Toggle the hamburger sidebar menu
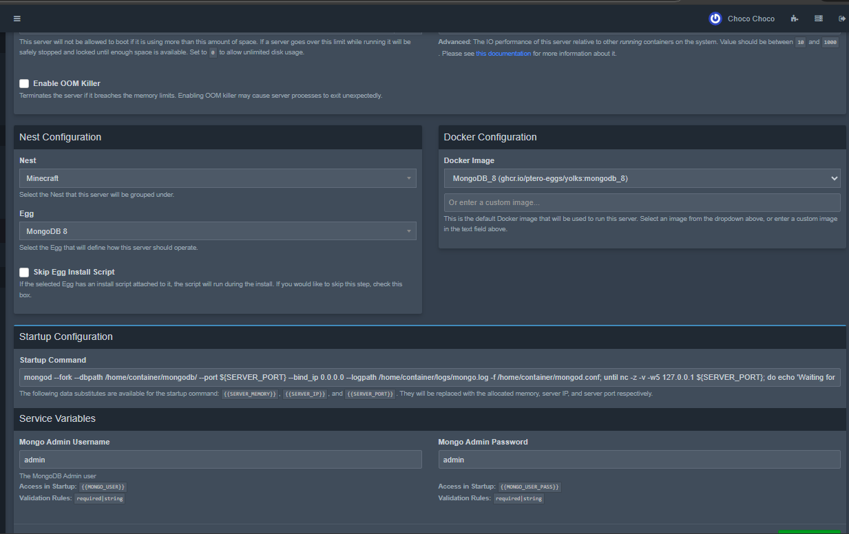 [x=17, y=19]
